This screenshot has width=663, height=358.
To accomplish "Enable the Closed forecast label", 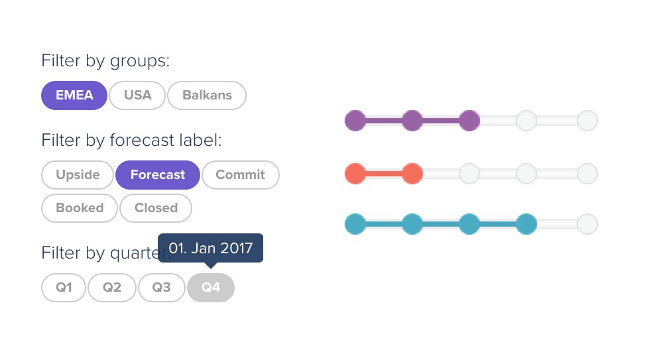I will tap(156, 208).
